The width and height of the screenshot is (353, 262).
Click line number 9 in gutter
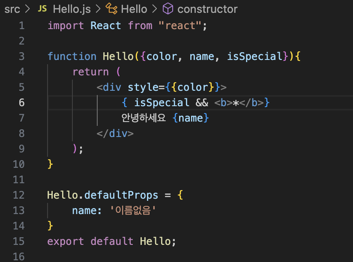21,149
